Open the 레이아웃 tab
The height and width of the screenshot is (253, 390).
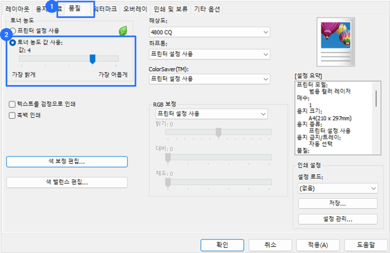[x=17, y=9]
